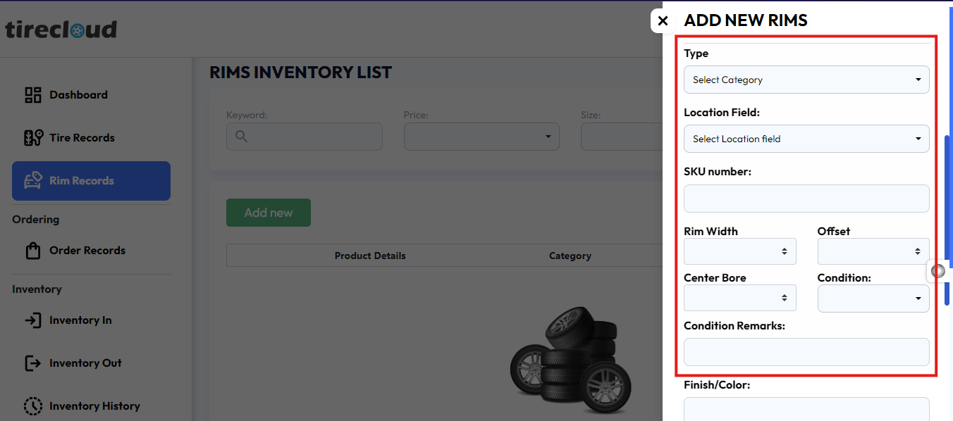The width and height of the screenshot is (953, 421).
Task: Click the magnifier icon in Keyword search
Action: (x=241, y=137)
